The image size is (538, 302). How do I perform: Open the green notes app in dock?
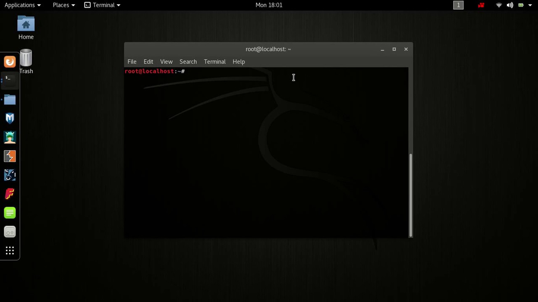tap(10, 213)
